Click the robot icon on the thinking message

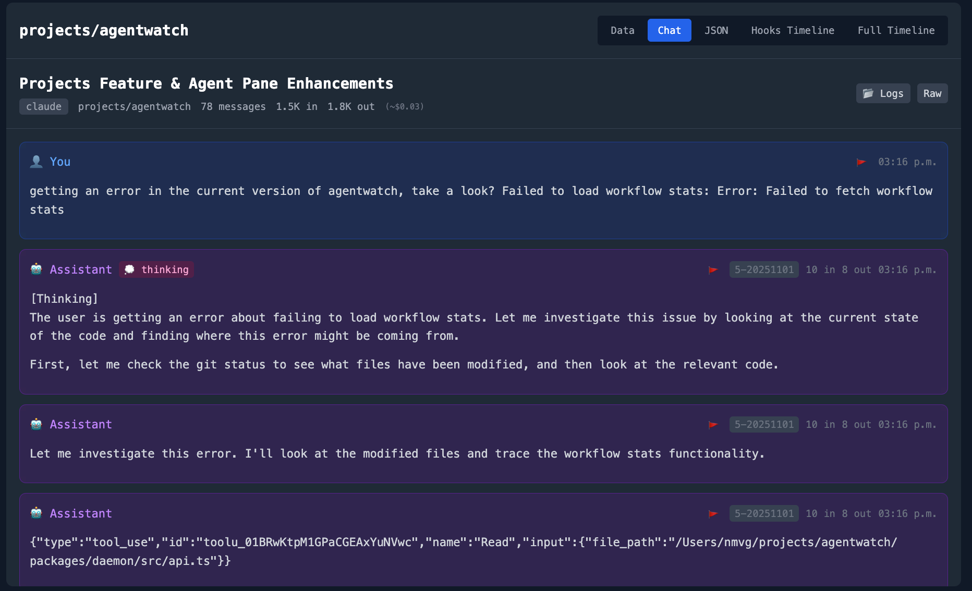pos(36,269)
